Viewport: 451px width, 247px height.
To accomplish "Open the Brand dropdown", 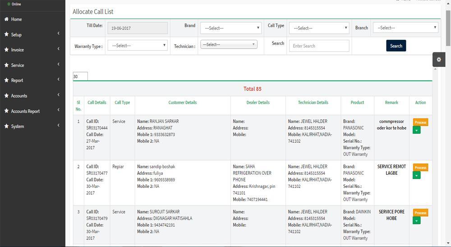I will [231, 28].
